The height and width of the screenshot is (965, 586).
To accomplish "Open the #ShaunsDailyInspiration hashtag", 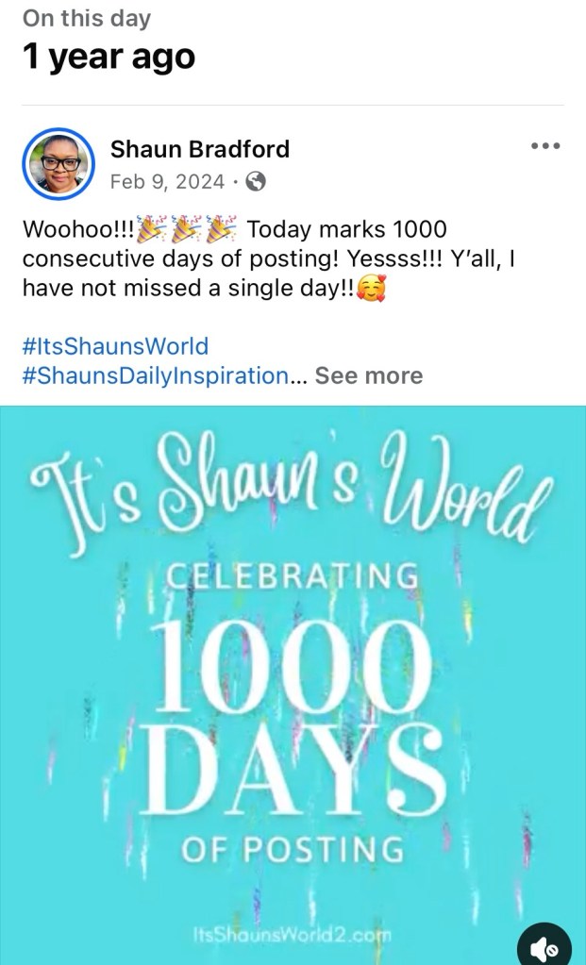I will (x=156, y=375).
